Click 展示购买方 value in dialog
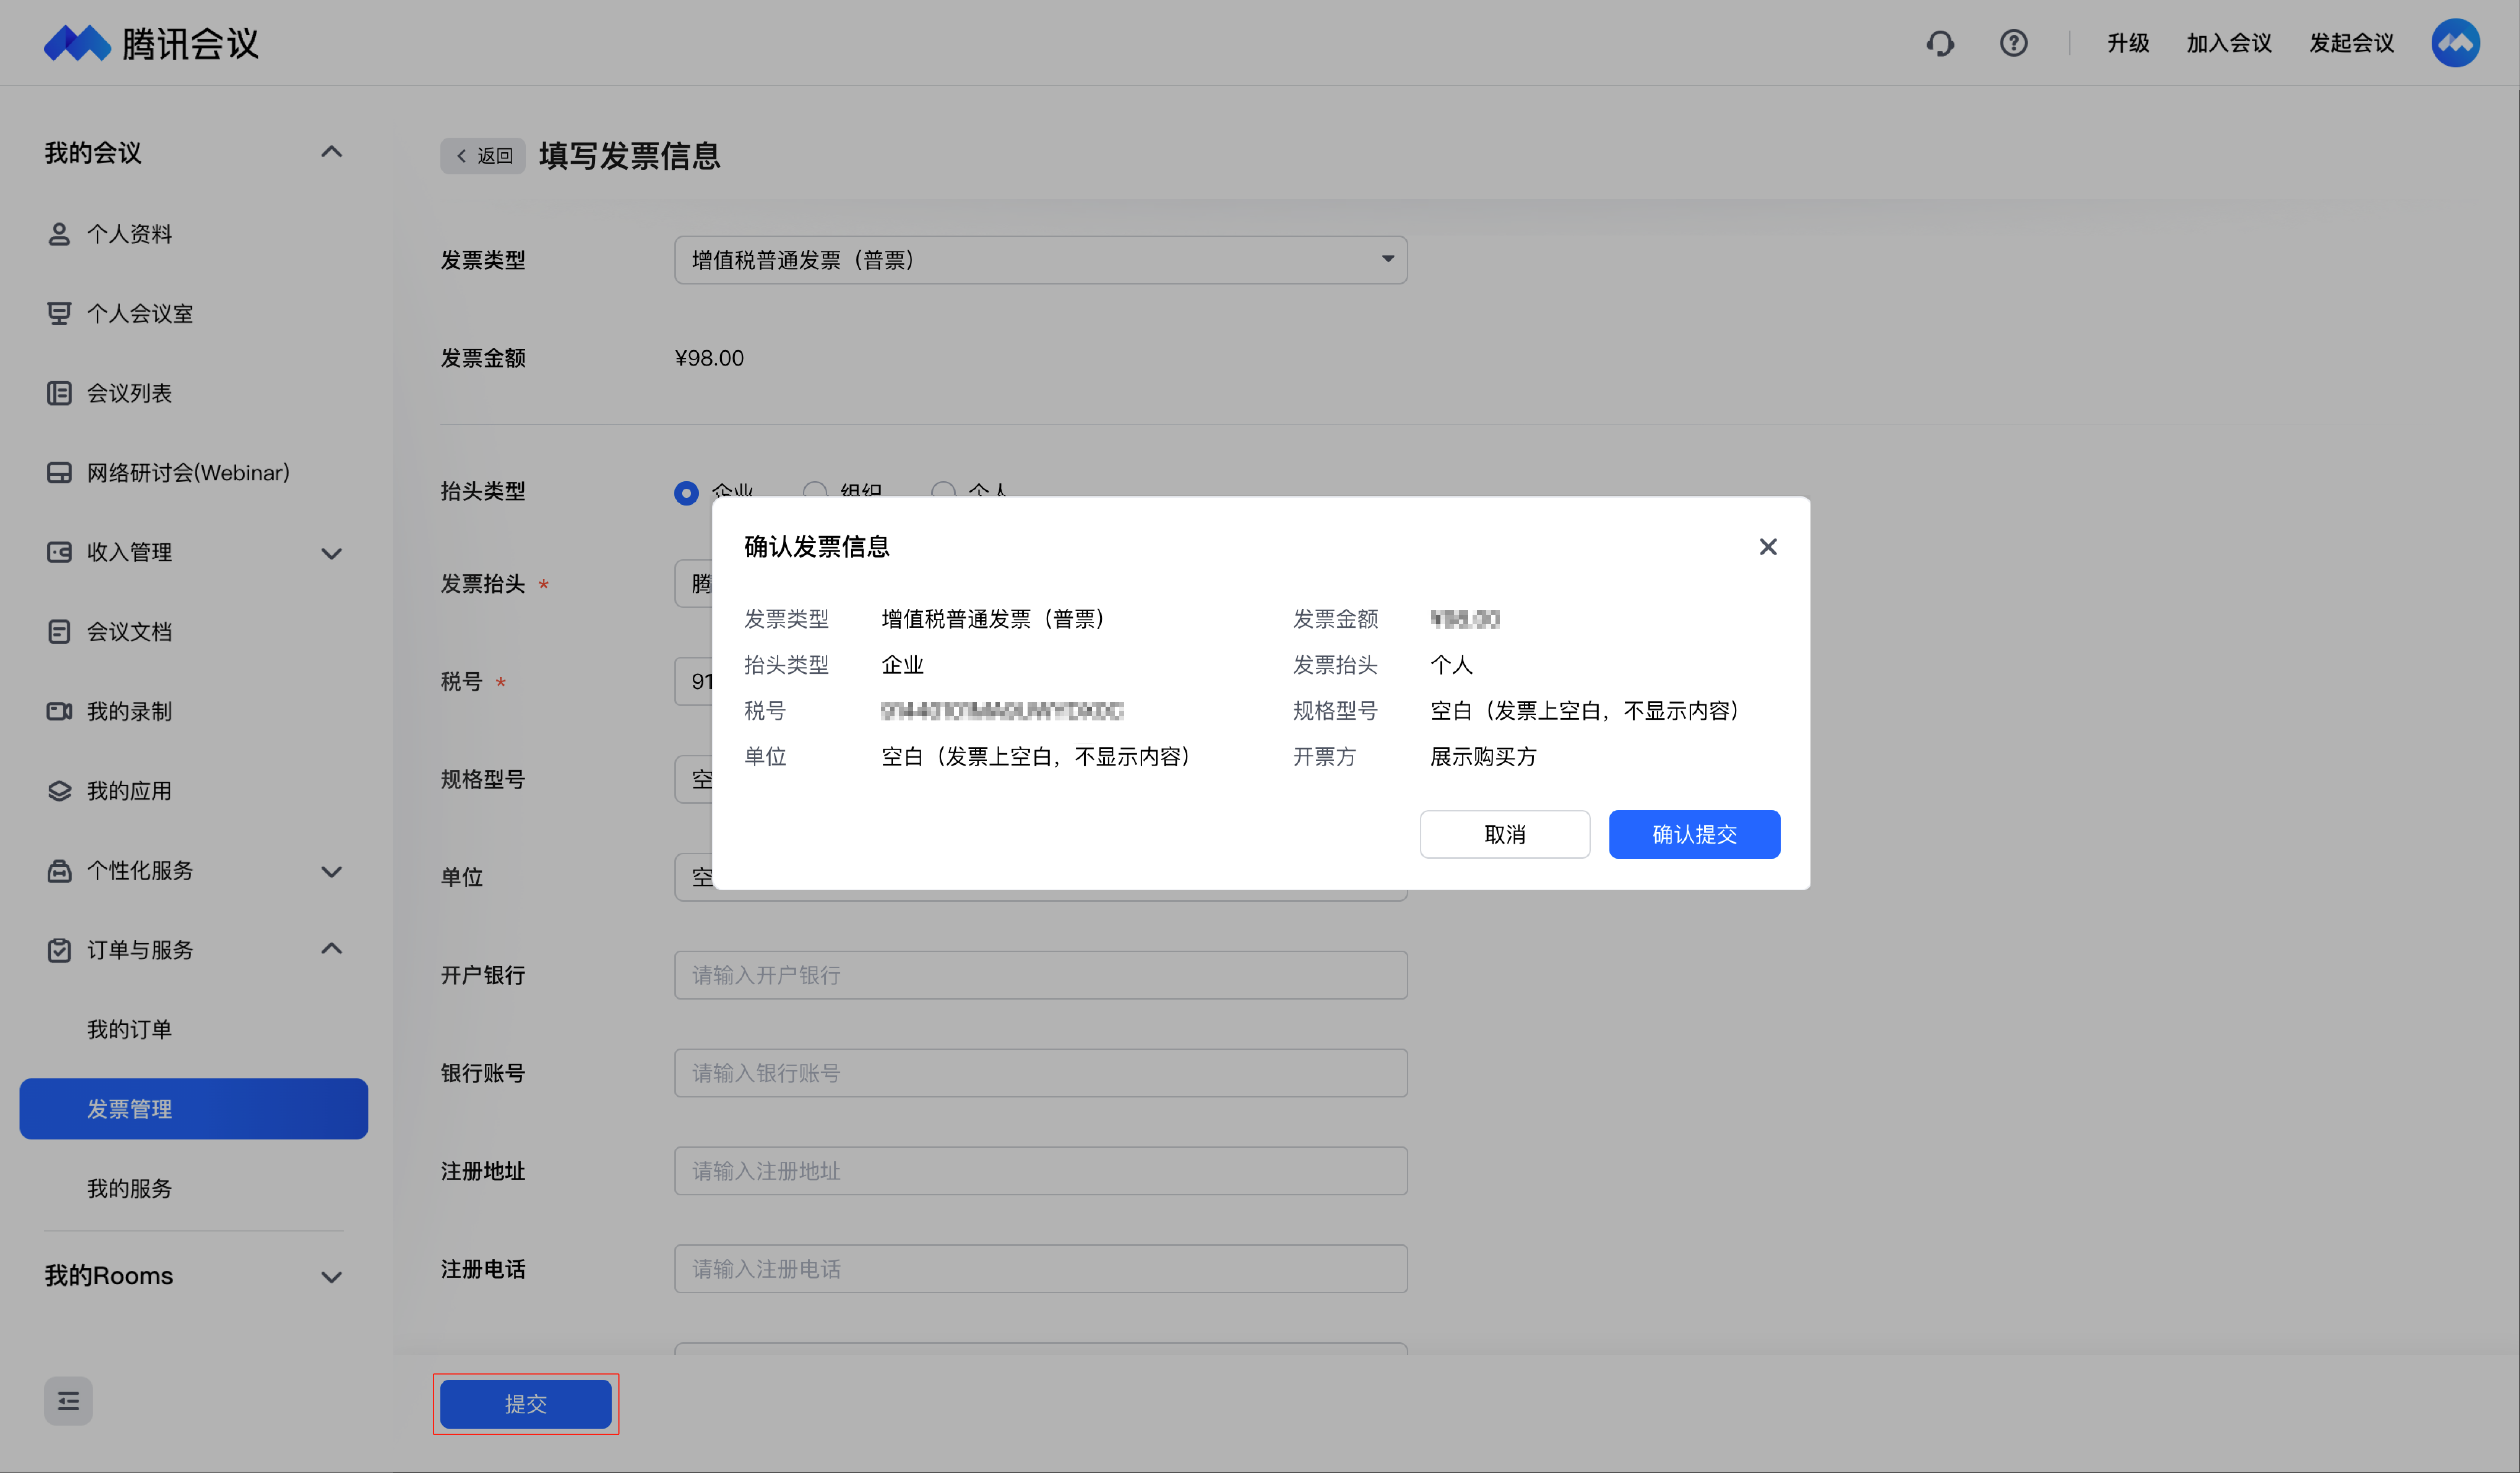Viewport: 2520px width, 1473px height. coord(1483,757)
